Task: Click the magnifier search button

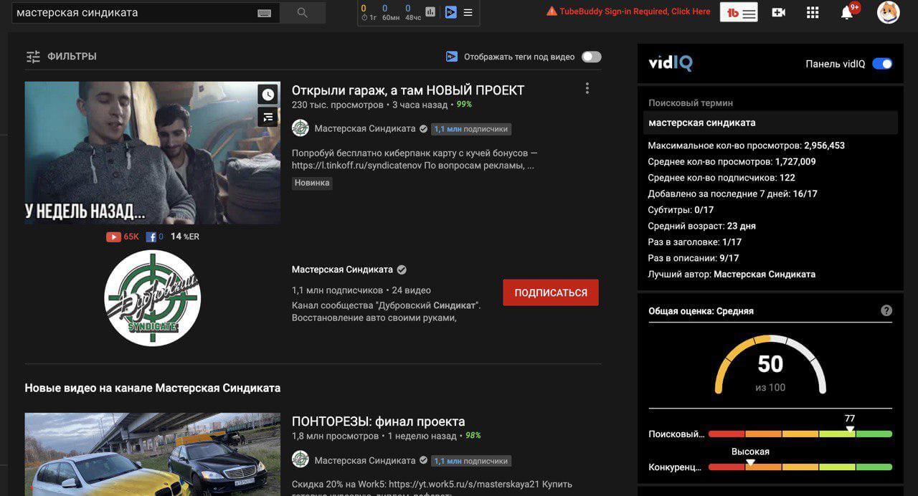Action: click(302, 13)
